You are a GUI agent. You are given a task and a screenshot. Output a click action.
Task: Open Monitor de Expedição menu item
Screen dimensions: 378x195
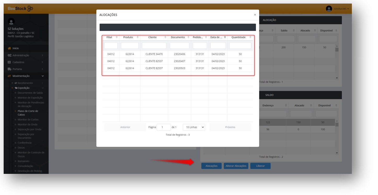[30, 98]
